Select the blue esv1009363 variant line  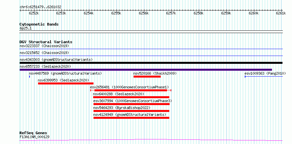point(264,77)
